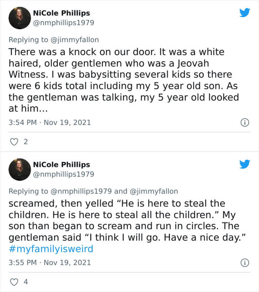Open NiCole Phillips avatar in first tweet
The width and height of the screenshot is (259, 292).
[20, 18]
